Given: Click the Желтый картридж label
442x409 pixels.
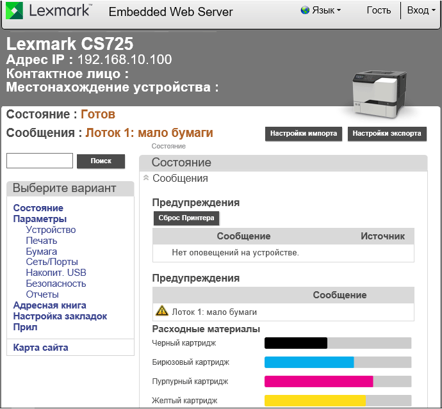Looking at the screenshot, I should click(x=184, y=401).
